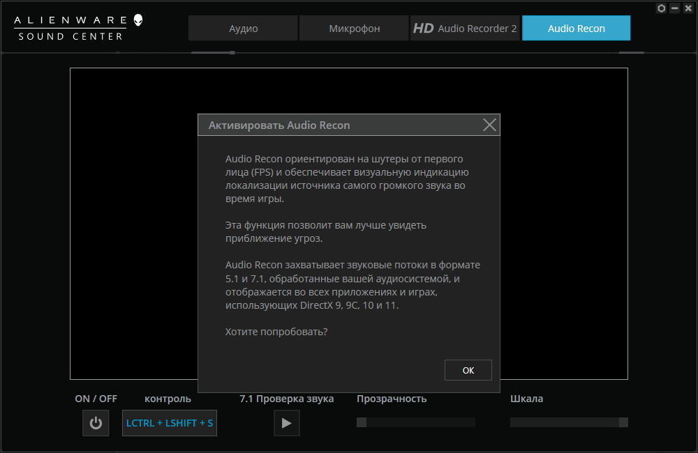The width and height of the screenshot is (698, 453).
Task: Click the 'Хотите попробовать?' text
Action: [276, 332]
